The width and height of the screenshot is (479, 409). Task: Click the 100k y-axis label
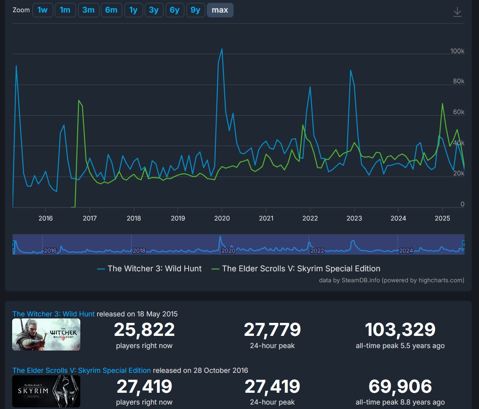pos(457,51)
